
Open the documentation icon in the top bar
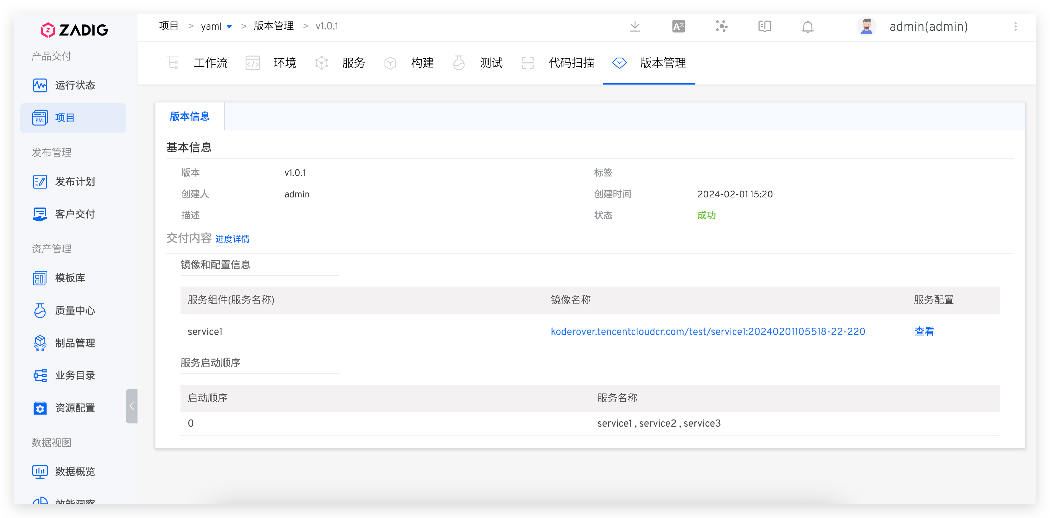click(x=764, y=26)
